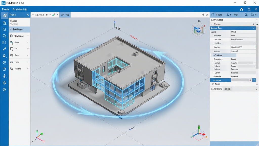Screen dimensions: 259x146
Task: Click the grid icon beside bottom panel tab
Action: [x=227, y=89]
